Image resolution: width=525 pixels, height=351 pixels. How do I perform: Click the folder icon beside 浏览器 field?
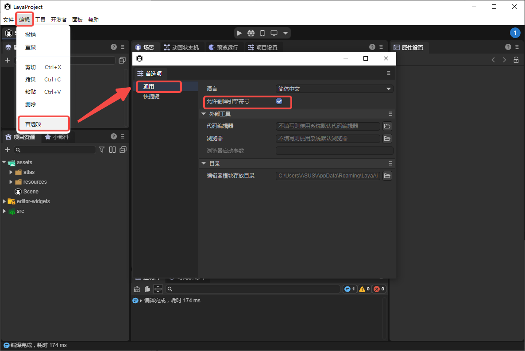click(387, 139)
